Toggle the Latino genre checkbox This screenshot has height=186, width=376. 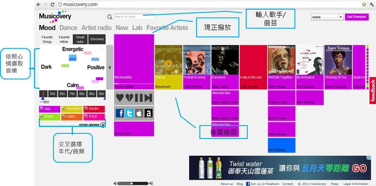point(64,116)
